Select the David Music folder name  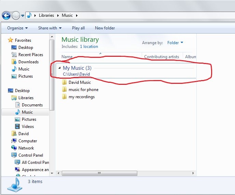tap(80, 82)
